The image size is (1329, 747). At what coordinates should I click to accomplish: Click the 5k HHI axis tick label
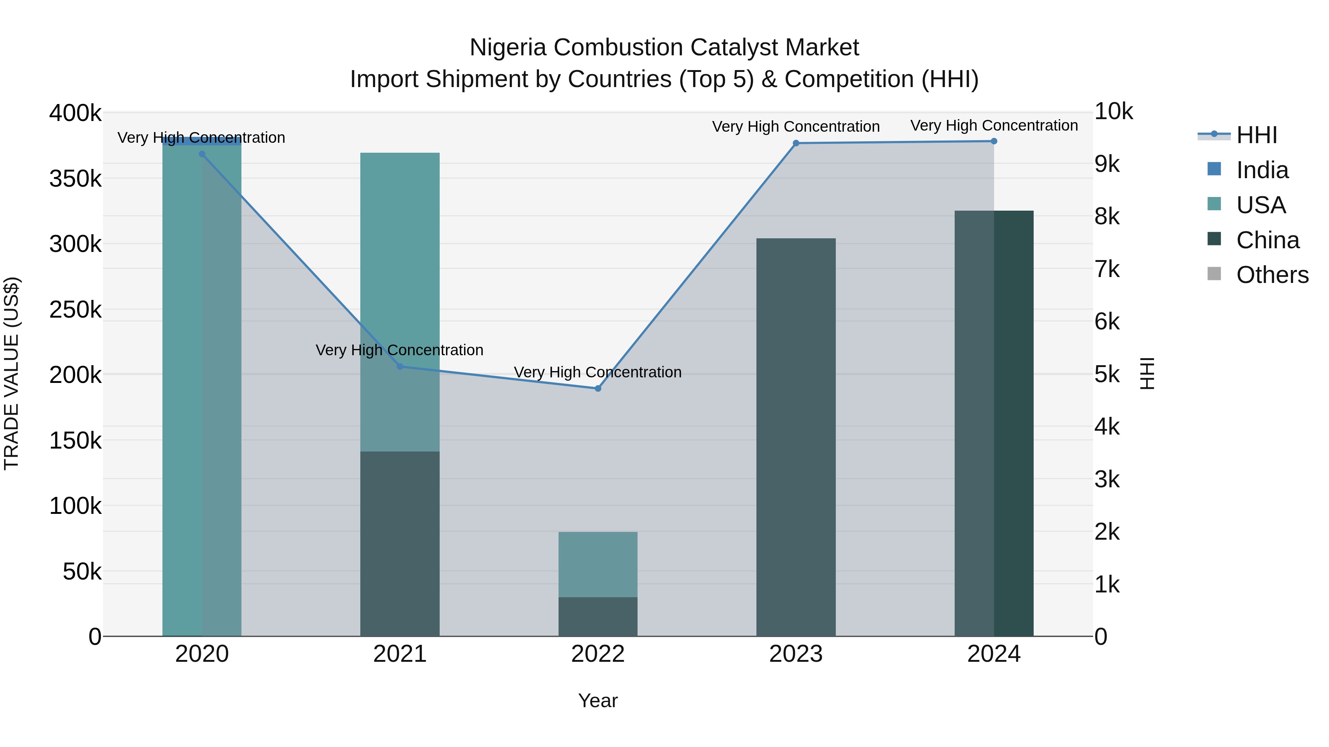1107,374
